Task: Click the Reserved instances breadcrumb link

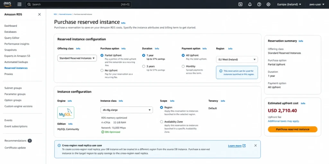Action: click(x=66, y=14)
